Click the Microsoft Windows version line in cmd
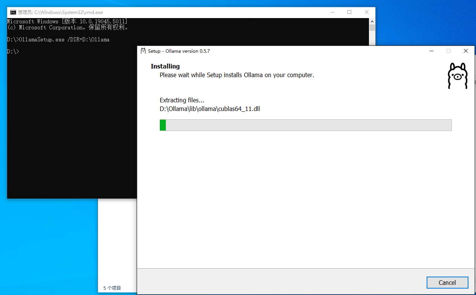The image size is (476, 295). [67, 21]
